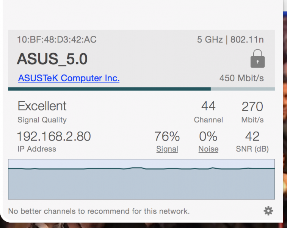Click the underlined Noise label

click(208, 149)
